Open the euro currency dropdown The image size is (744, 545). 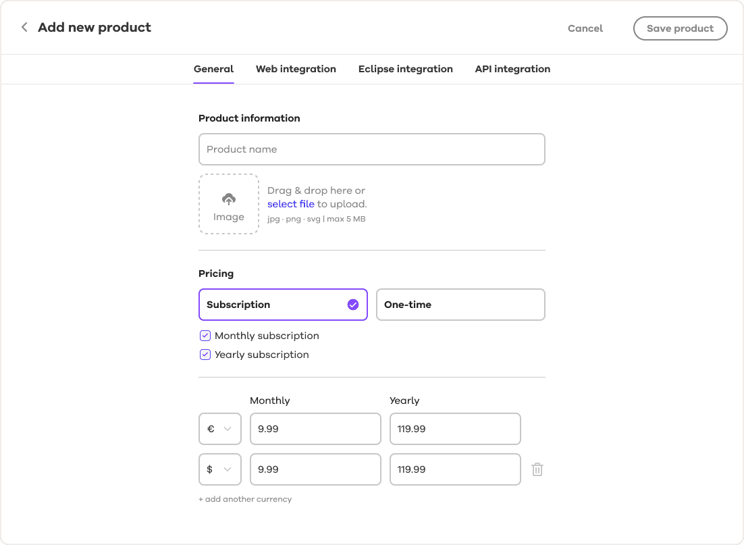point(220,429)
